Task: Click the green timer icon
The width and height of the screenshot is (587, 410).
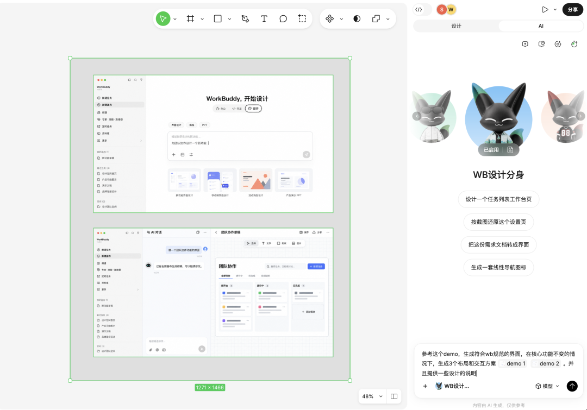Action: 574,44
